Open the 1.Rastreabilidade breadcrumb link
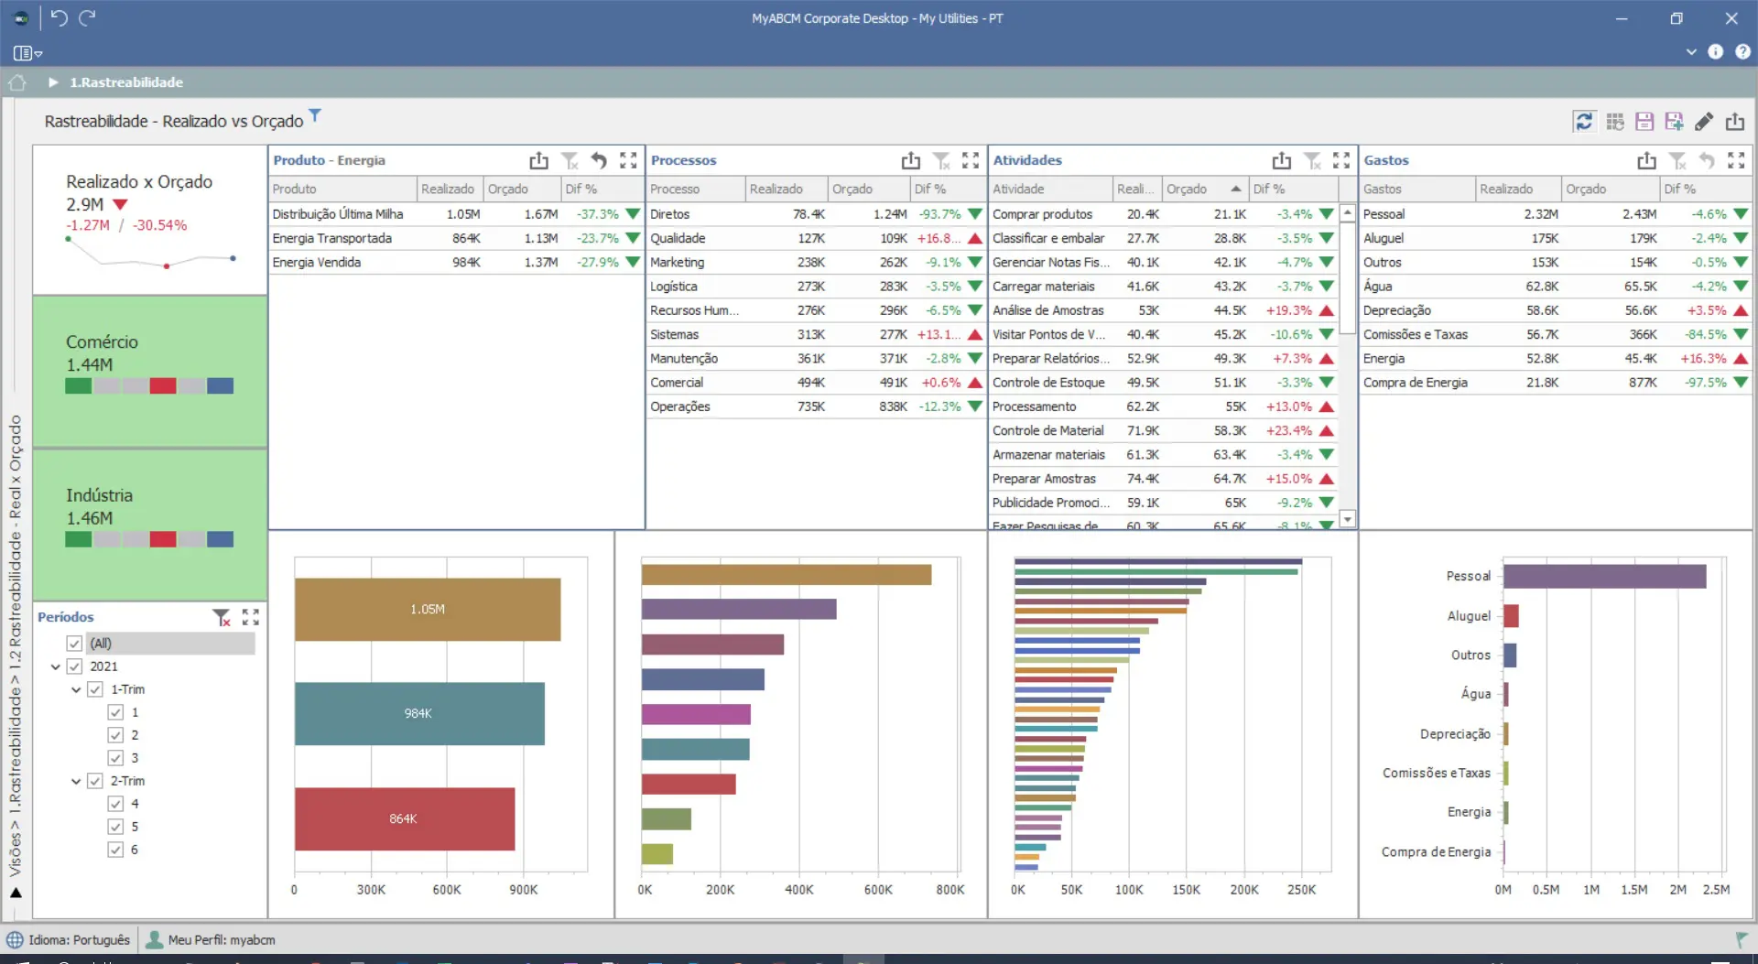The height and width of the screenshot is (964, 1758). coord(126,82)
